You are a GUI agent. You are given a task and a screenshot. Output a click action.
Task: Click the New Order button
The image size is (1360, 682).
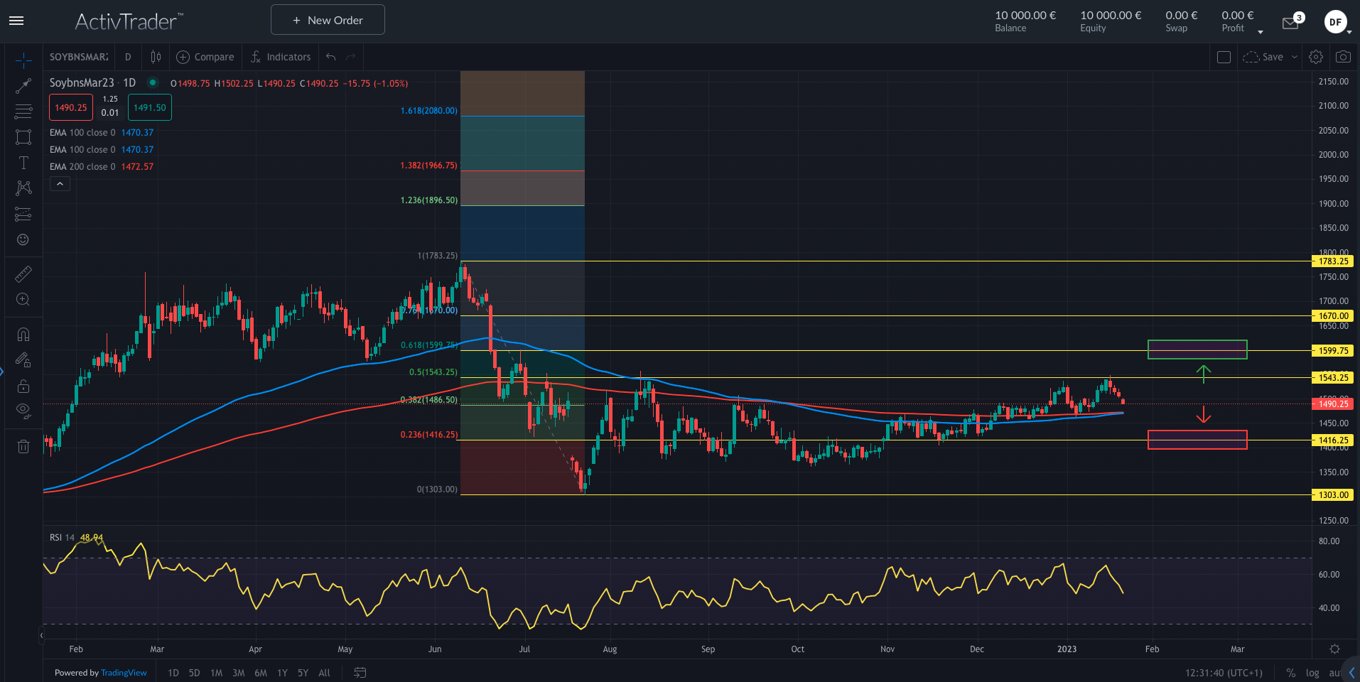pyautogui.click(x=328, y=20)
